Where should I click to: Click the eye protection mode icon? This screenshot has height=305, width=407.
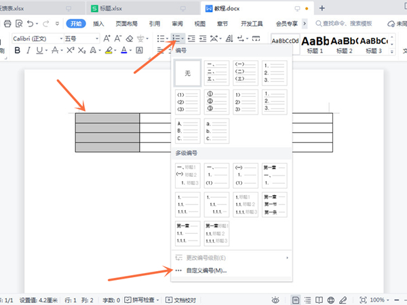(x=275, y=300)
